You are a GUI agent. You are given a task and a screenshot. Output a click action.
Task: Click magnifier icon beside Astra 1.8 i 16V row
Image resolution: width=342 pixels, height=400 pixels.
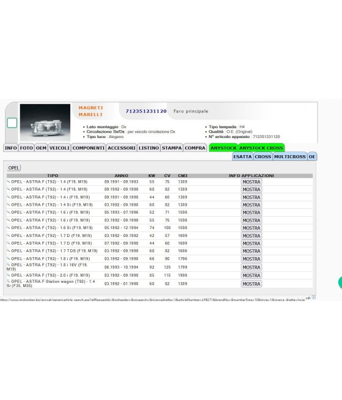pyautogui.click(x=8, y=264)
